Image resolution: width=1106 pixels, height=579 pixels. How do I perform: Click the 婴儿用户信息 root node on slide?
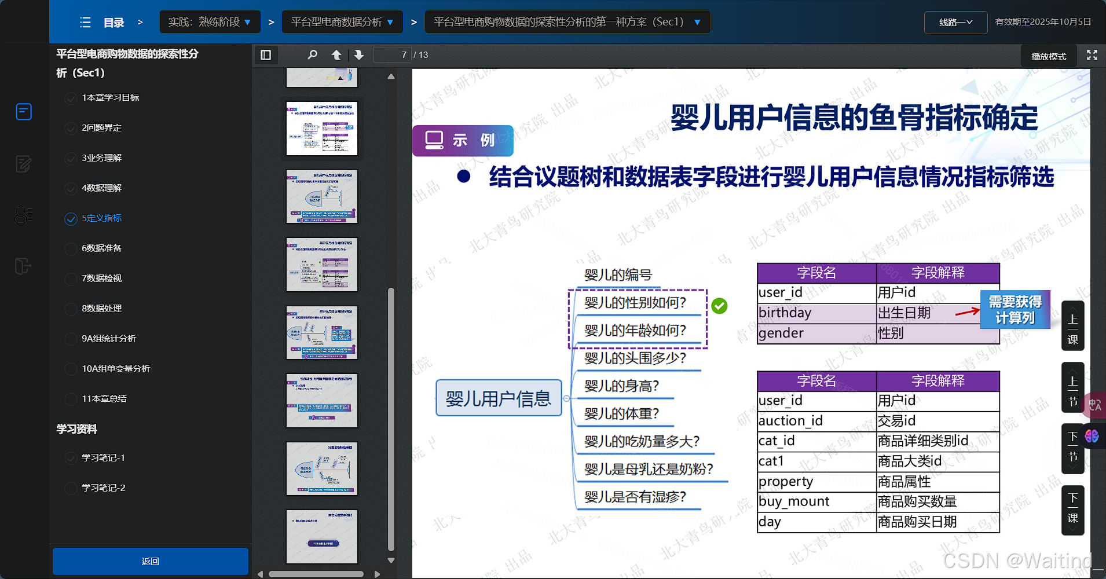pos(499,398)
